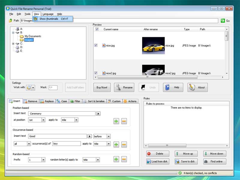Switch to the Sort & Serialise tab
The height and width of the screenshot is (180, 240).
click(x=94, y=101)
